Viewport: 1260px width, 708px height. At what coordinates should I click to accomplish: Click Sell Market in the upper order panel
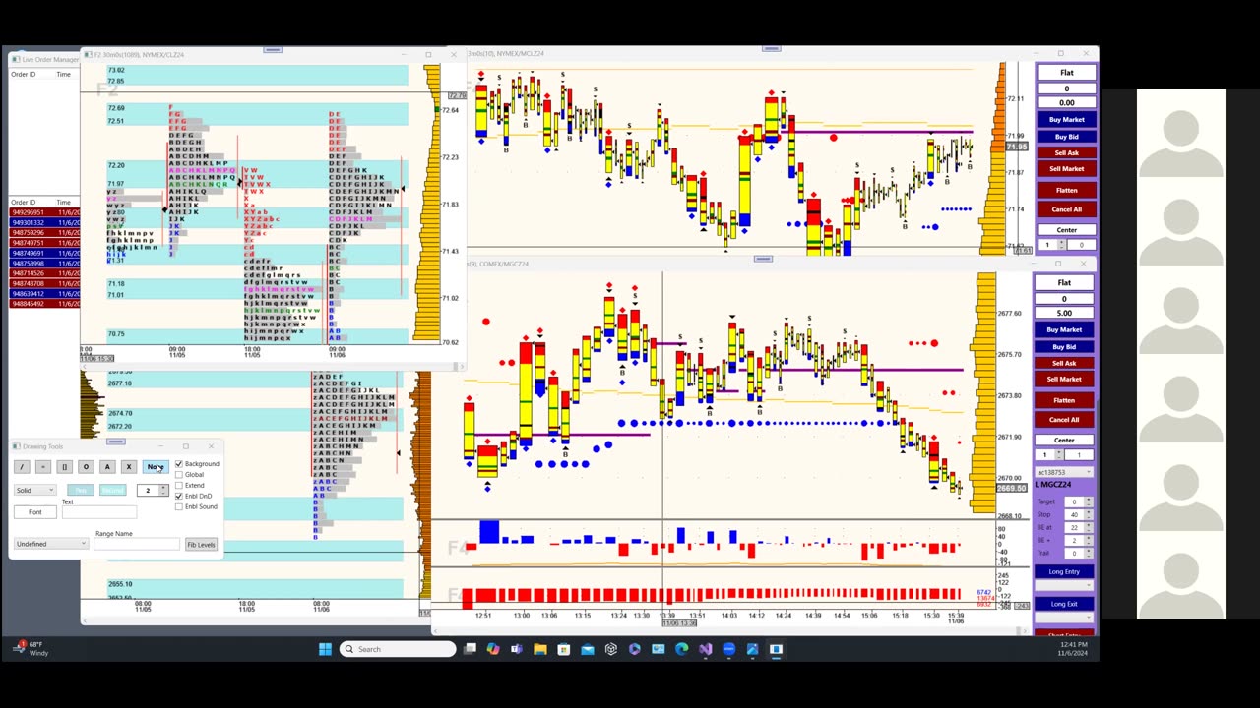coord(1066,169)
